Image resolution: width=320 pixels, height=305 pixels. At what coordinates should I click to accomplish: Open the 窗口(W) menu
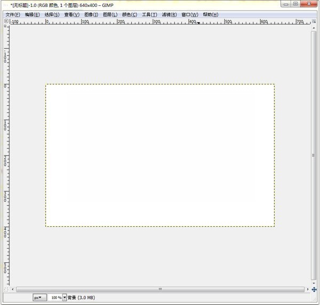(x=190, y=15)
